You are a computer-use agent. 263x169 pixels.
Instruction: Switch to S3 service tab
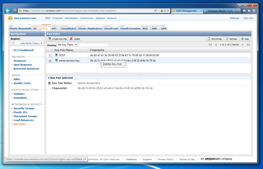click(37, 27)
